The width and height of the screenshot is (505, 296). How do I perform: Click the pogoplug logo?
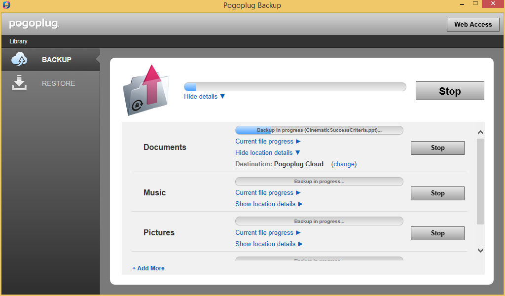tap(34, 24)
